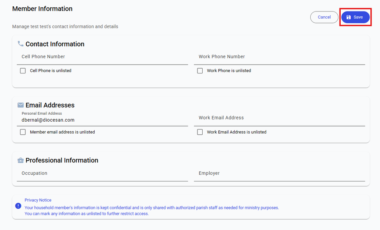Click into the Work Email Address field
The image size is (380, 230).
tap(279, 118)
